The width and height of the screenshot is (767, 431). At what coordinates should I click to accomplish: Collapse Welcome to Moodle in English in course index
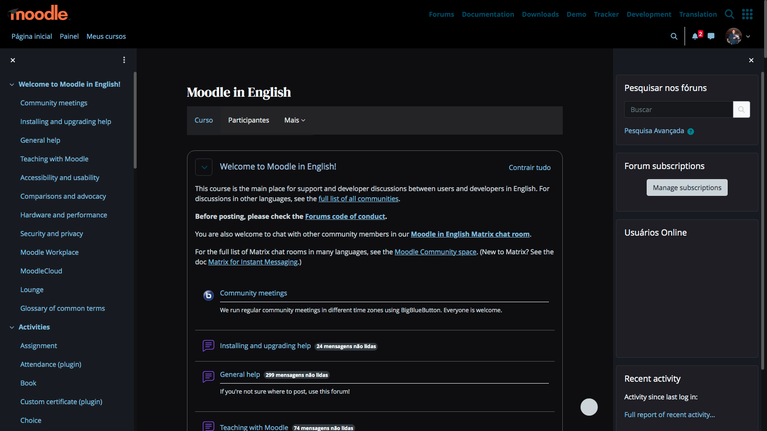12,85
